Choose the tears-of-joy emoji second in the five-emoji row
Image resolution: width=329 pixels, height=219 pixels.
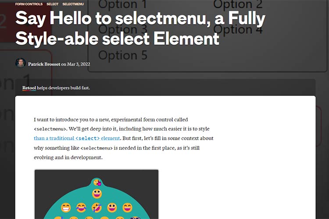[81, 207]
